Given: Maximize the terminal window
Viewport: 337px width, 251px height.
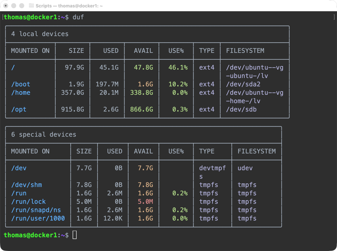Looking at the screenshot, I should click(22, 6).
